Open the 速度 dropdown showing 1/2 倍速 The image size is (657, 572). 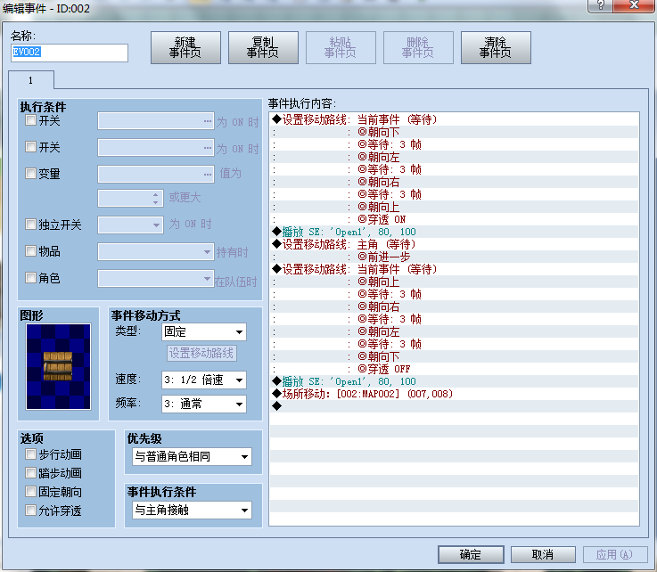tap(204, 380)
